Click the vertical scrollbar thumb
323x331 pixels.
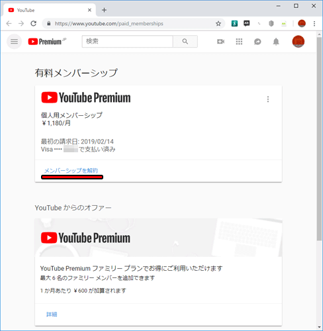[319, 138]
